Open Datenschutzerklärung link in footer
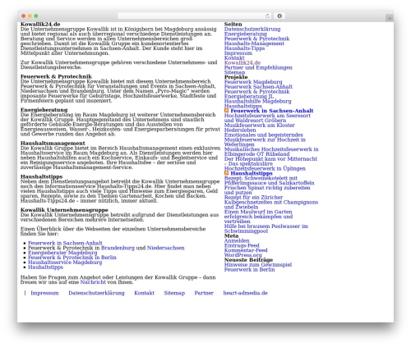 pyautogui.click(x=96, y=293)
